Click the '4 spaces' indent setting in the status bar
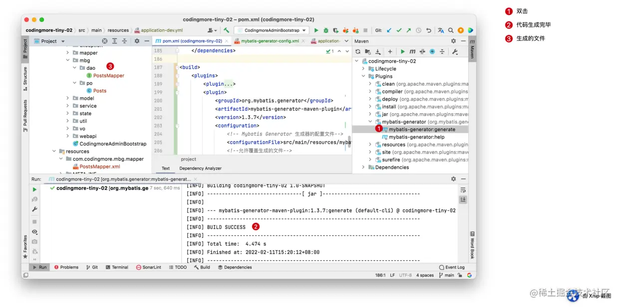Screen dimensions: 619x307 click(x=425, y=275)
